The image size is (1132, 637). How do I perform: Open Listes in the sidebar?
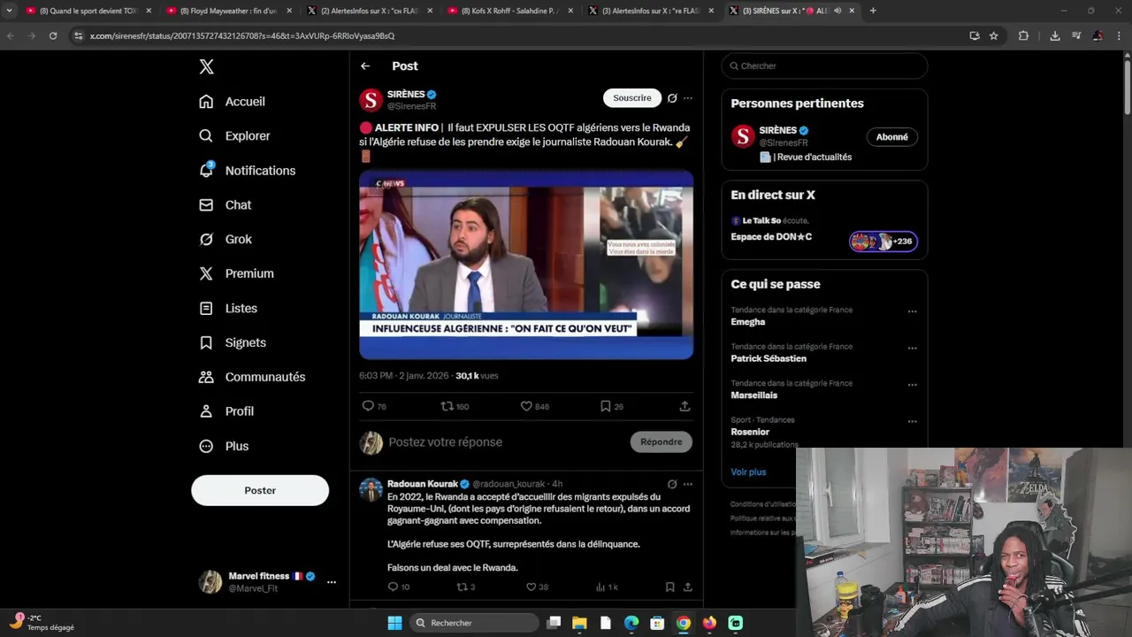point(228,309)
